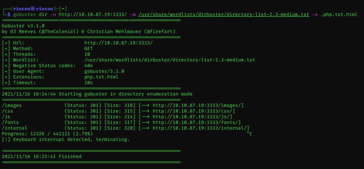Image resolution: width=364 pixels, height=169 pixels.
Task: Click the Finished timestamp line
Action: coord(42,157)
